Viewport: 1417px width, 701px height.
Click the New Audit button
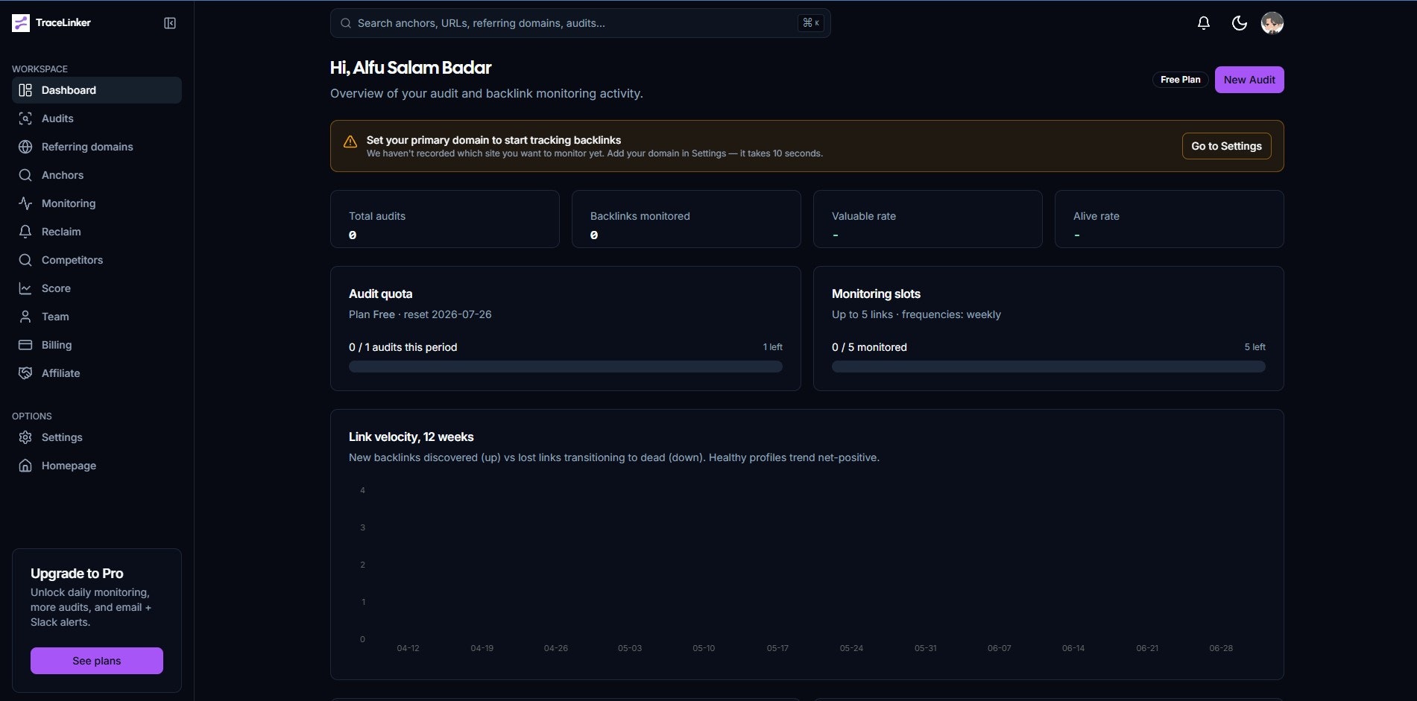1249,80
